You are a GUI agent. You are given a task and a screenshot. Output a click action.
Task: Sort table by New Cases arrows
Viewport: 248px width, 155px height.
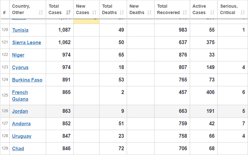coord(94,12)
